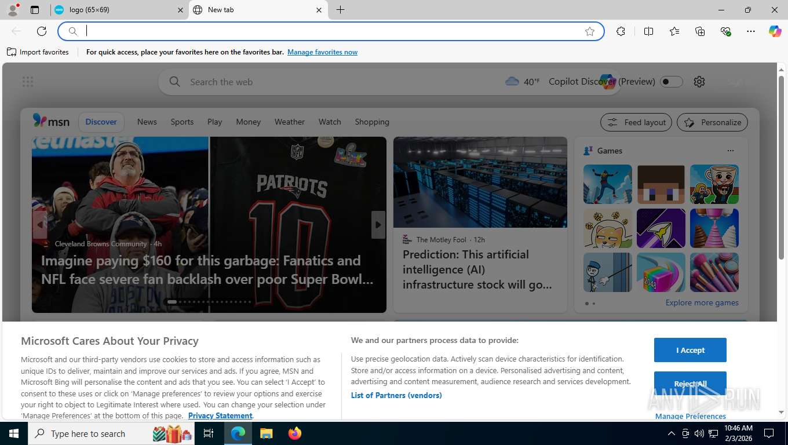Click Import favorites
The width and height of the screenshot is (788, 445).
tap(38, 52)
